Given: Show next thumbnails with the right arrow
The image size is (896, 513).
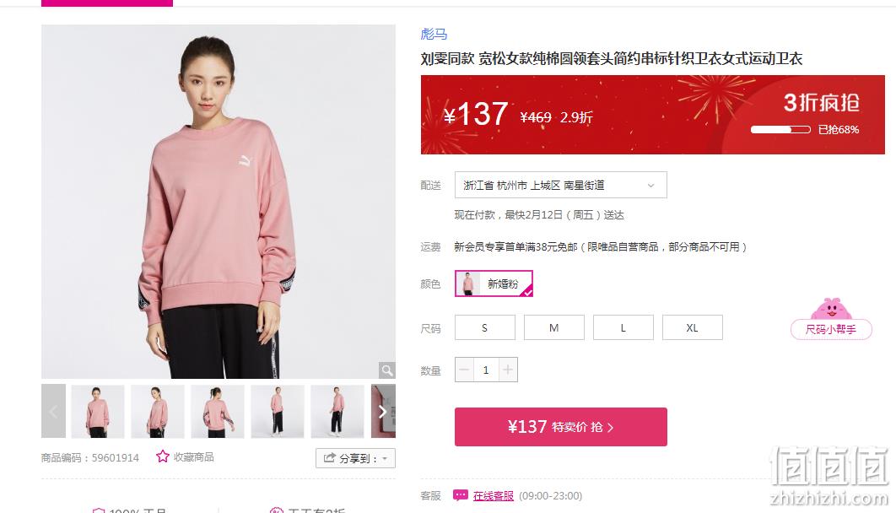Looking at the screenshot, I should point(383,411).
